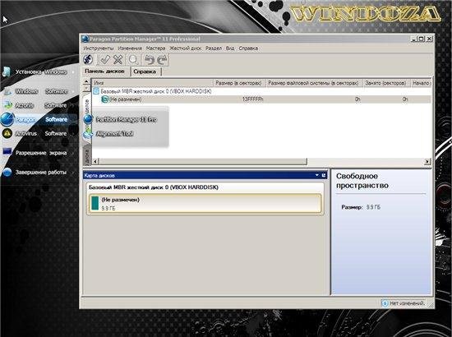Sort by Размер (в секторах) column header
The image size is (452, 337).
[x=238, y=83]
